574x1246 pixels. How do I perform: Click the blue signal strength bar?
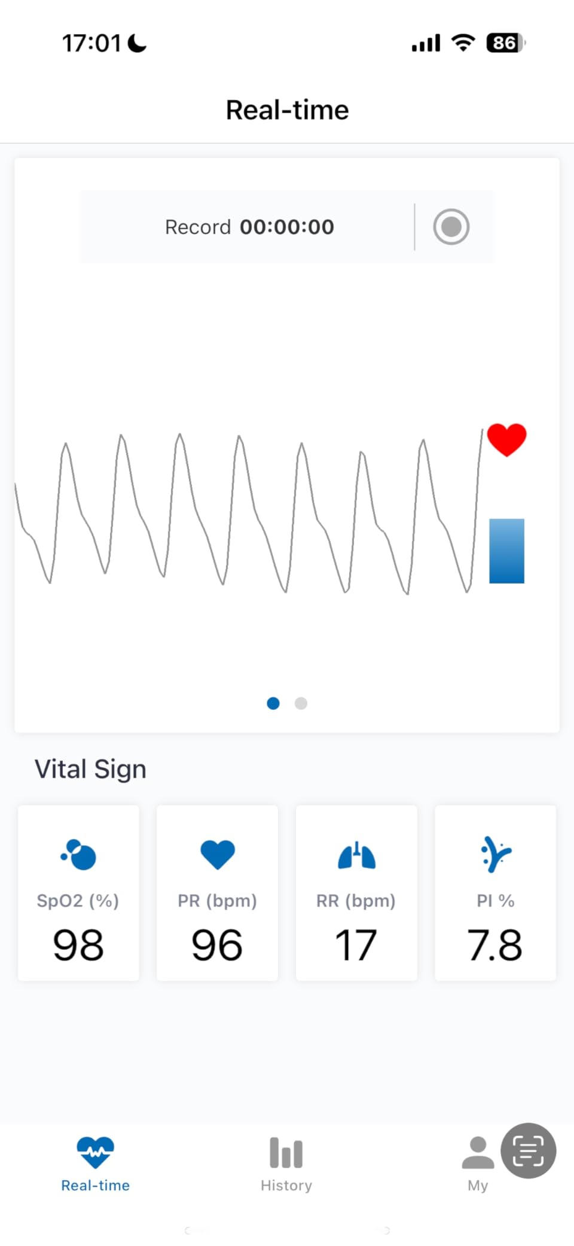pos(506,549)
